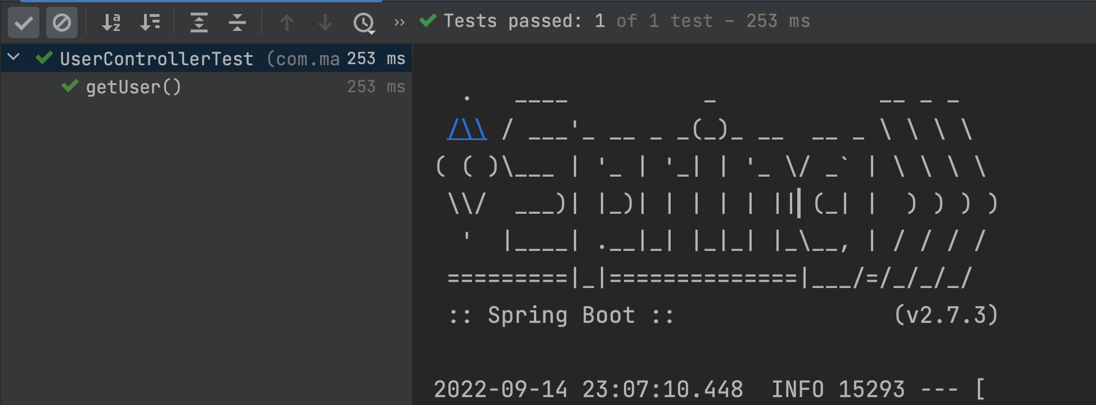Click the green tick in the status bar
Image resolution: width=1096 pixels, height=405 pixels.
coord(428,21)
